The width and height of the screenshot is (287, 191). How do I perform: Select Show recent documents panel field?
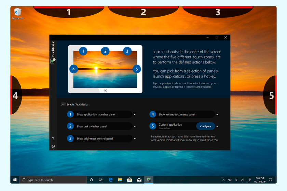click(x=182, y=114)
